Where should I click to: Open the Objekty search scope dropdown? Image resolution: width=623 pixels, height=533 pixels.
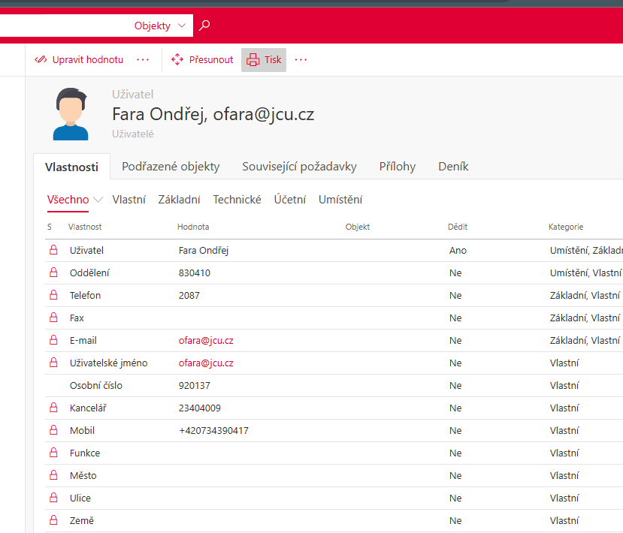(x=160, y=26)
